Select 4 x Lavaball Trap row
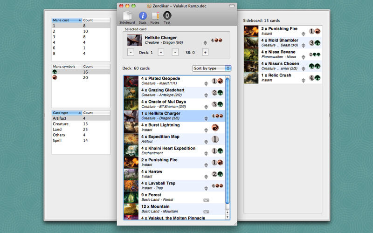 click(174, 185)
